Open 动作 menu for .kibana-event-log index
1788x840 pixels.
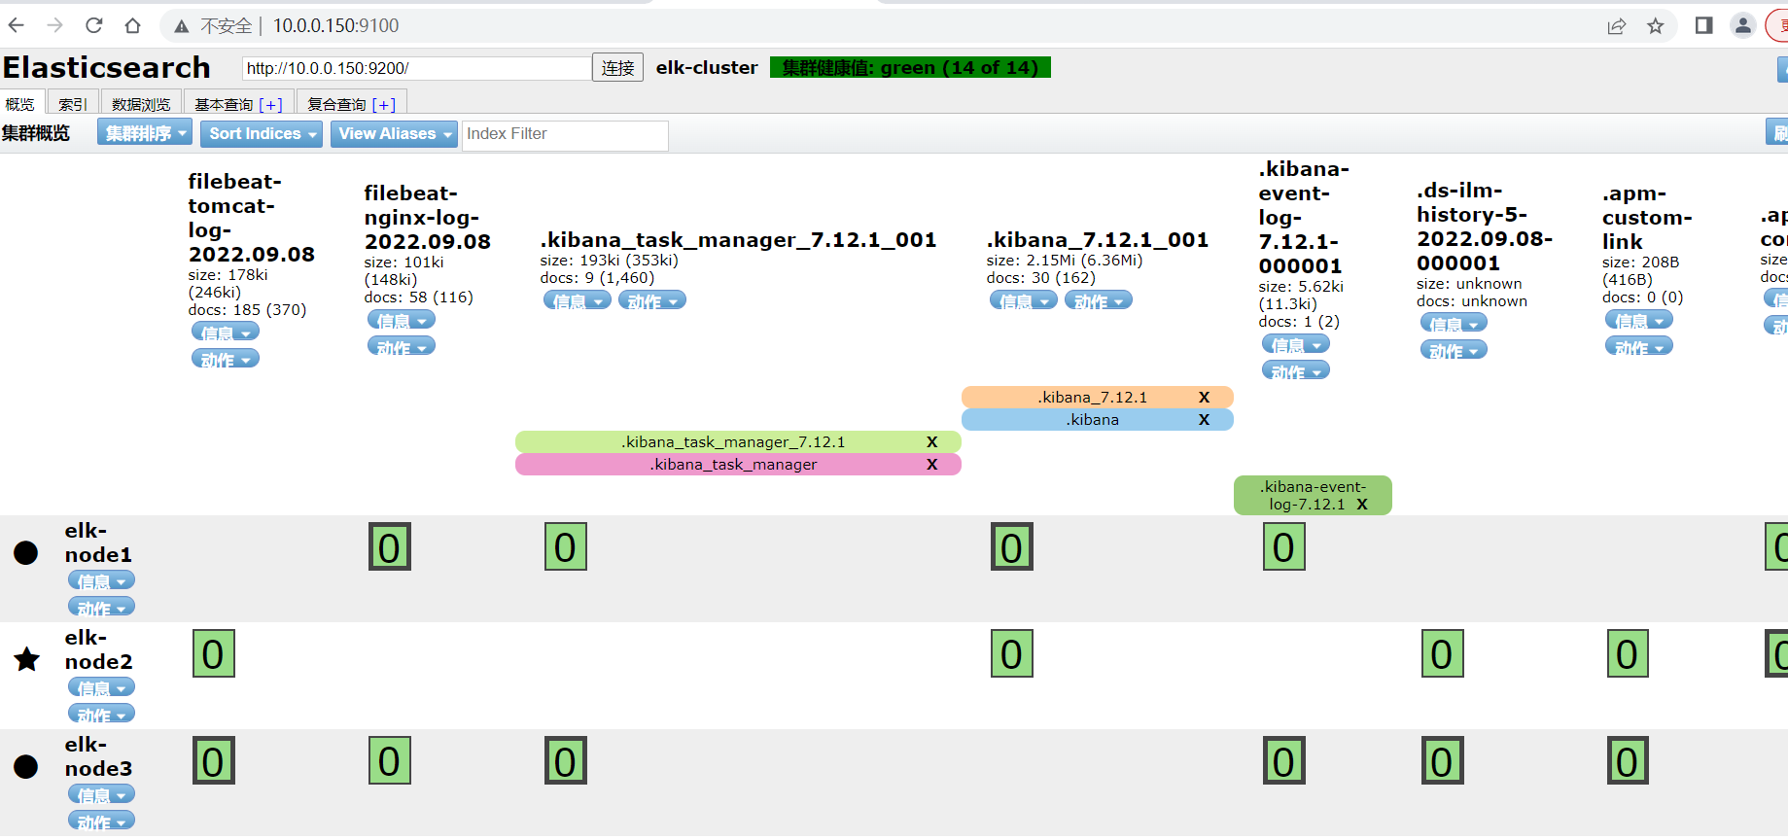click(x=1296, y=371)
